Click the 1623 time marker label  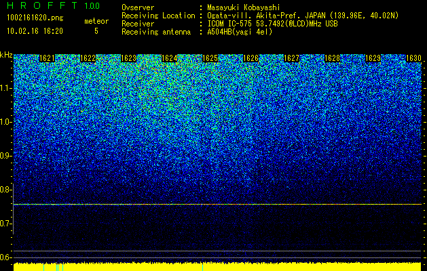pos(128,58)
